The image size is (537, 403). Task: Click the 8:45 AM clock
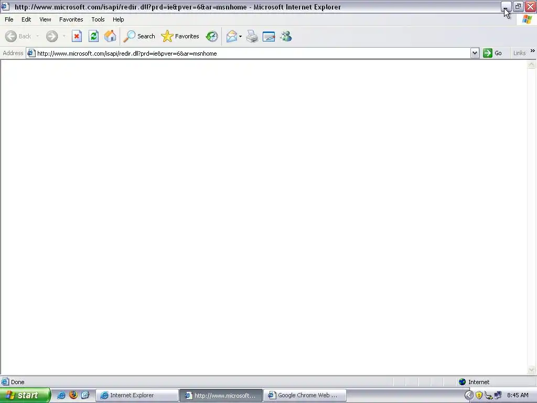[x=518, y=396]
